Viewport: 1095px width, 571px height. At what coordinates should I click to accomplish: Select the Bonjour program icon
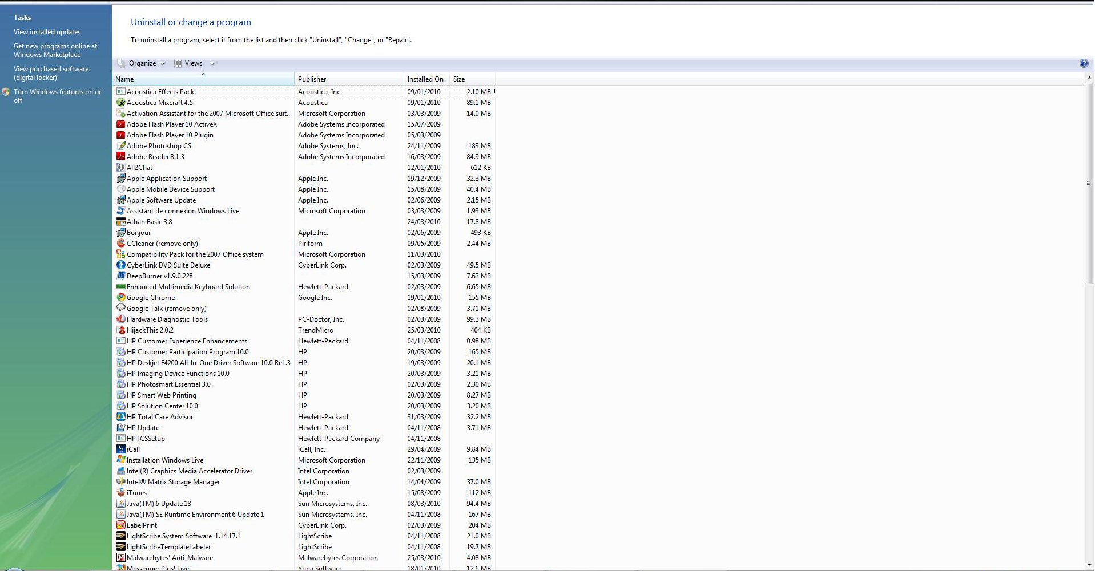pyautogui.click(x=120, y=233)
